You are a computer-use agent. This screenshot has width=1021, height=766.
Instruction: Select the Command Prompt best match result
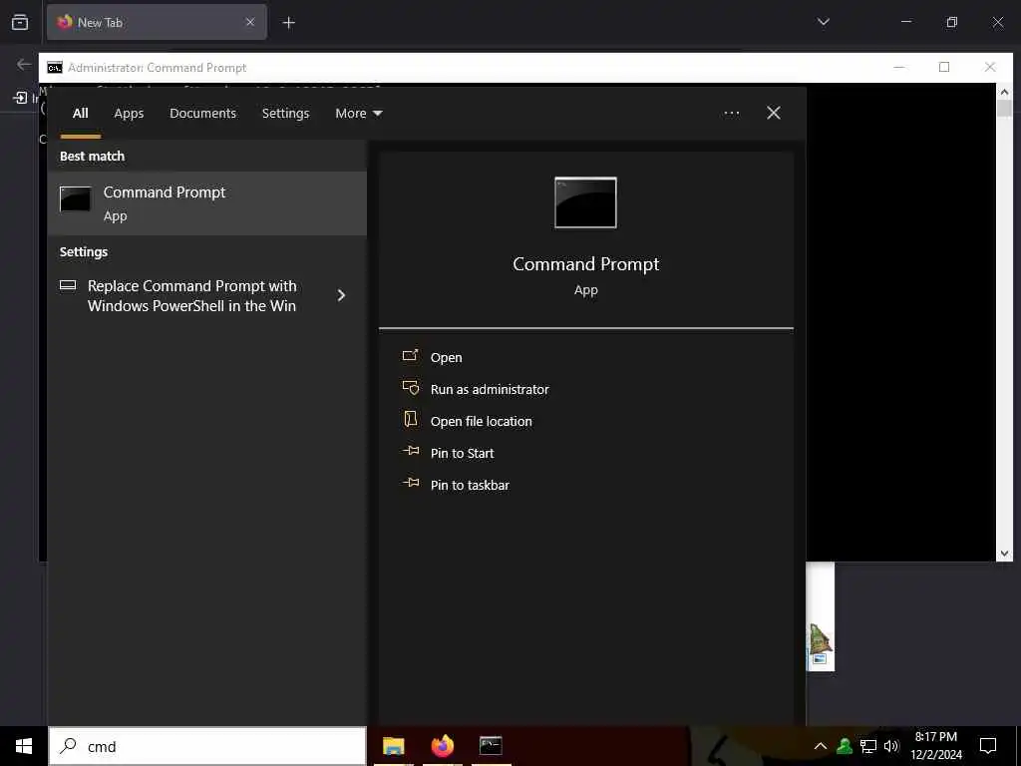pyautogui.click(x=207, y=203)
